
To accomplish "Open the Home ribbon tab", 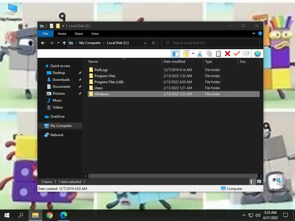I will [x=62, y=34].
